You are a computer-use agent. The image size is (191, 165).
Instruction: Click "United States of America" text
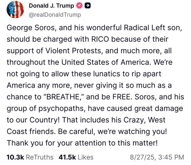click(x=105, y=62)
